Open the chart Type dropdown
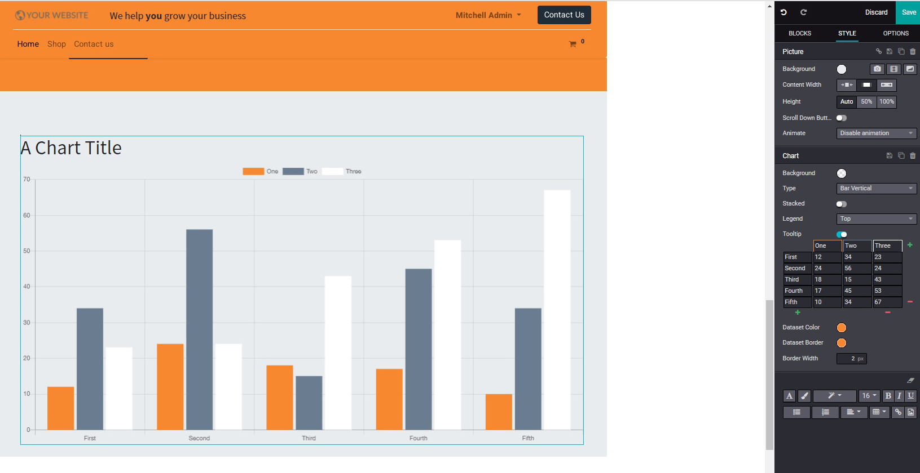920x473 pixels. tap(876, 189)
